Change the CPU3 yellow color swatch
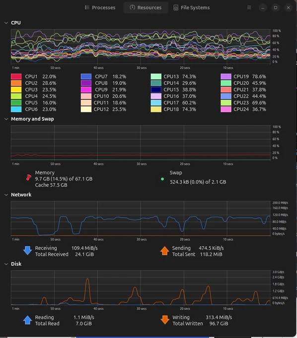Image resolution: width=297 pixels, height=338 pixels. 16,89
